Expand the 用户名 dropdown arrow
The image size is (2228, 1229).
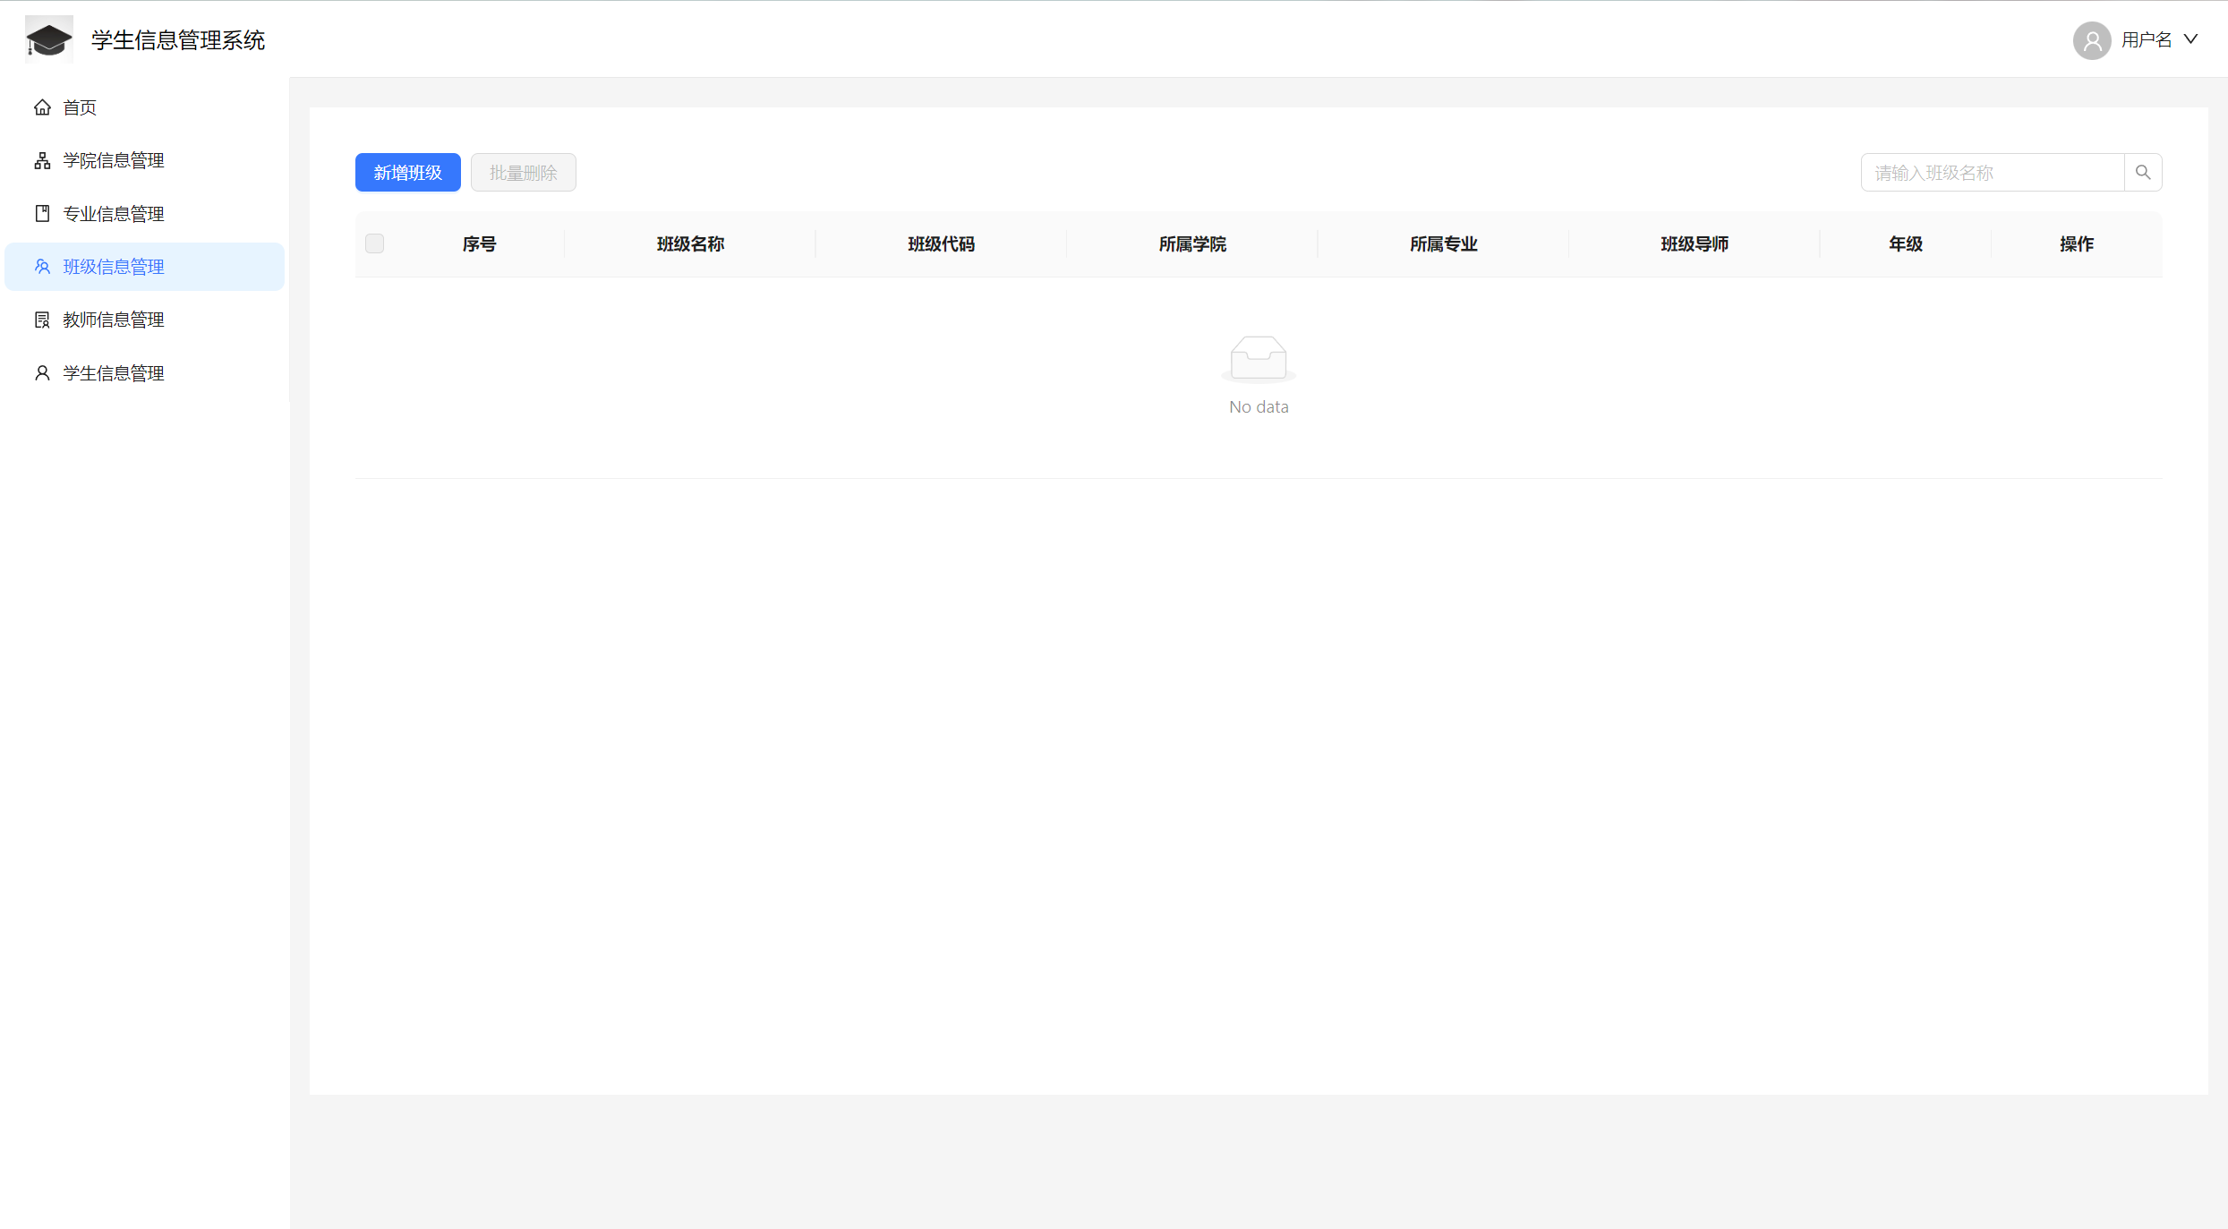(x=2190, y=39)
